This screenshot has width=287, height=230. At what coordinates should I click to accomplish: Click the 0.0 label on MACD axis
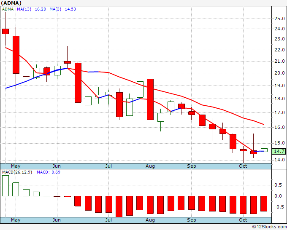(x=278, y=196)
